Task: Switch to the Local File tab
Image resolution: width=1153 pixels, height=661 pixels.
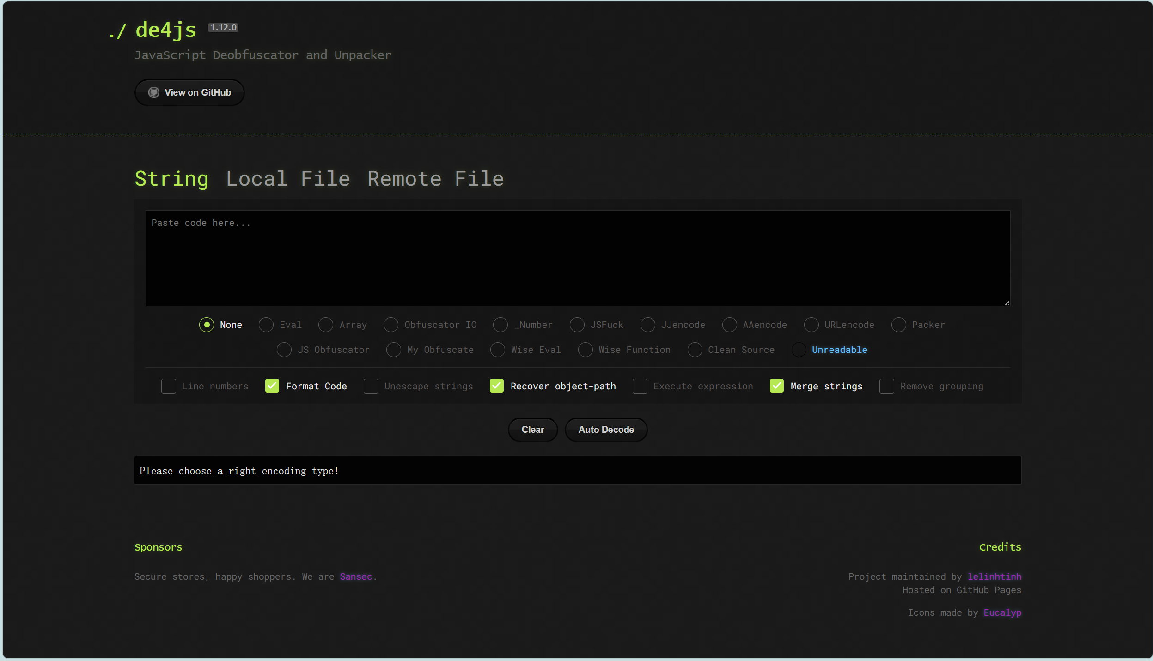Action: pyautogui.click(x=288, y=179)
